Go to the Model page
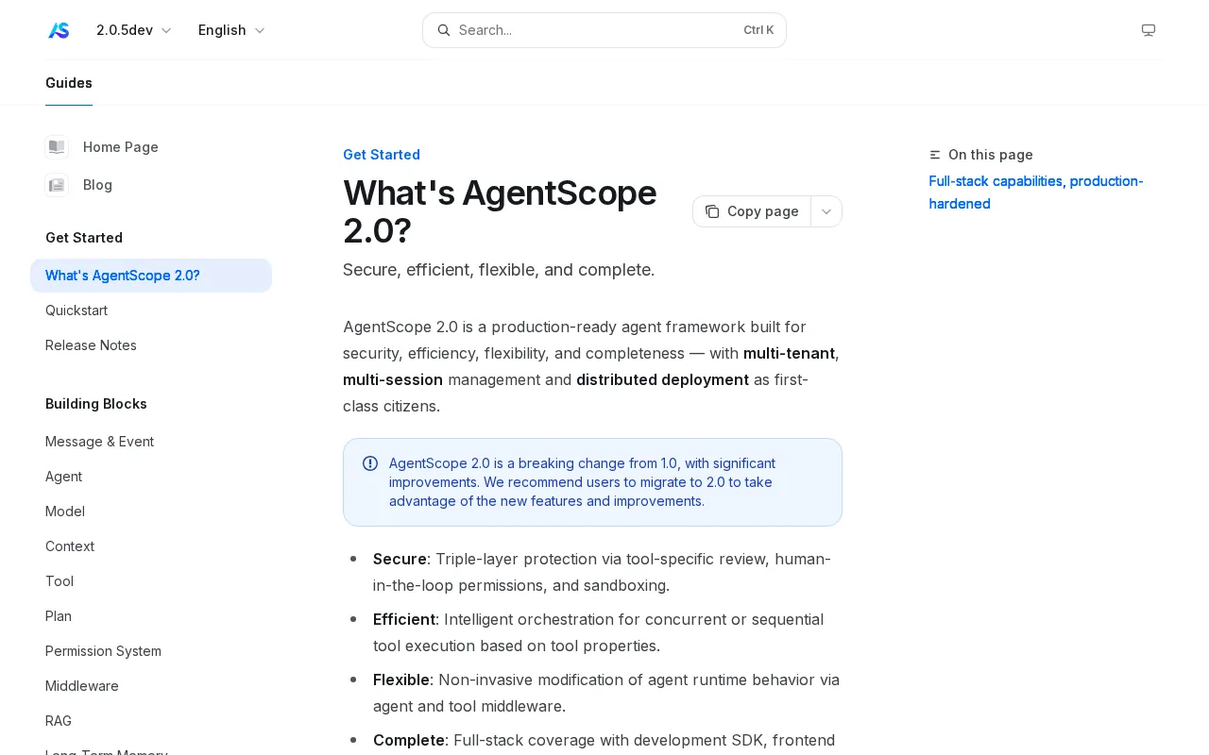The image size is (1209, 755). [151, 512]
